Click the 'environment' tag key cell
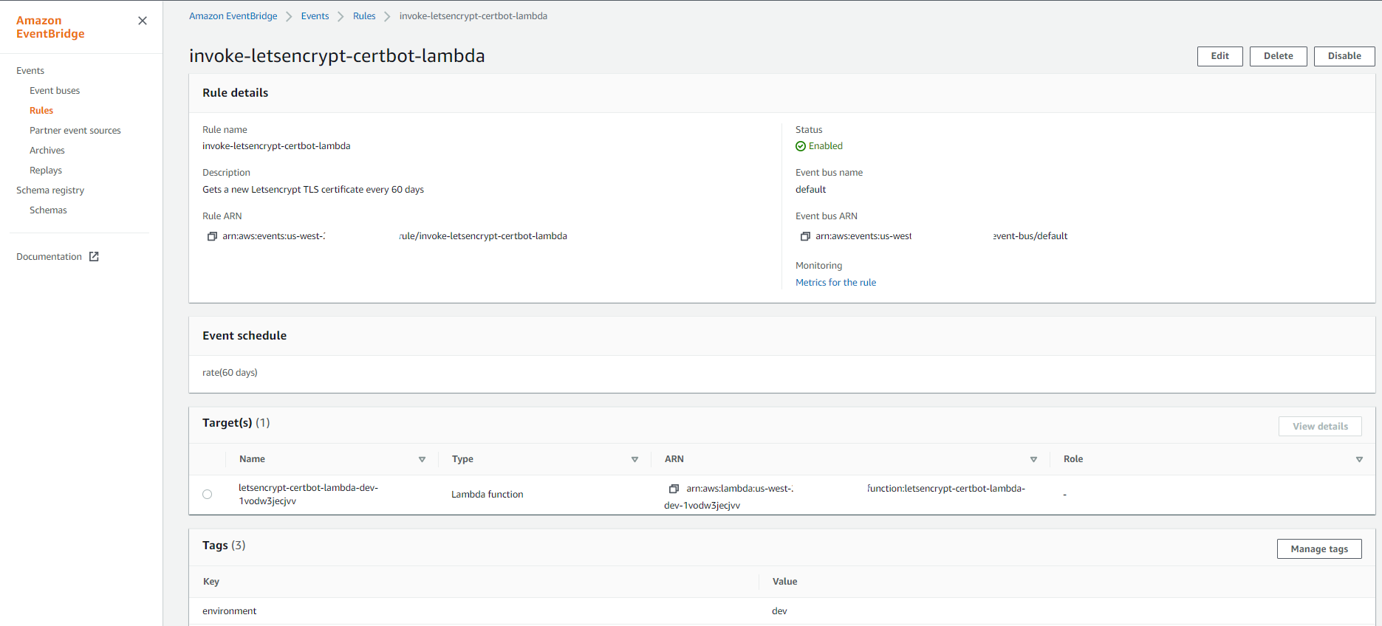Image resolution: width=1382 pixels, height=626 pixels. 230,611
